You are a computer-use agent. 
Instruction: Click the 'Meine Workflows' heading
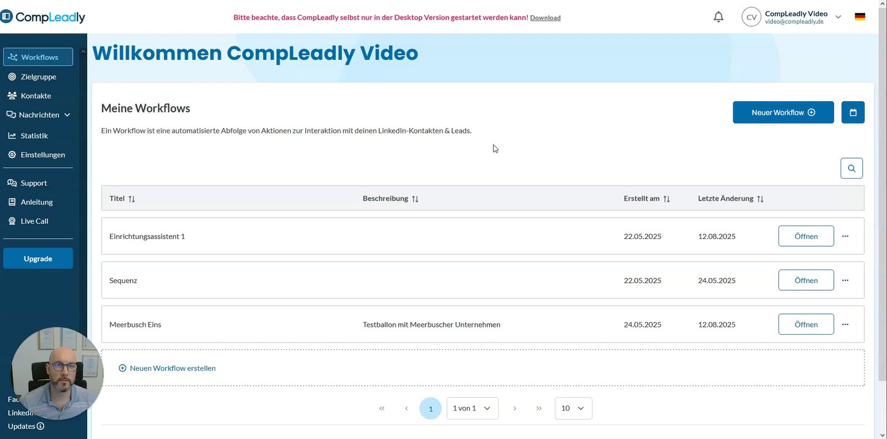click(146, 108)
